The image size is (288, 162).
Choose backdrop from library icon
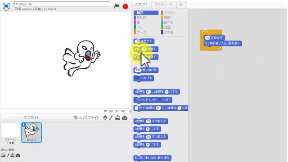[3, 155]
